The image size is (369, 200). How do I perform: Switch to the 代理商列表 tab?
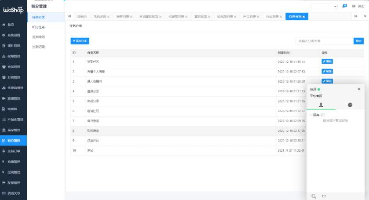point(176,17)
